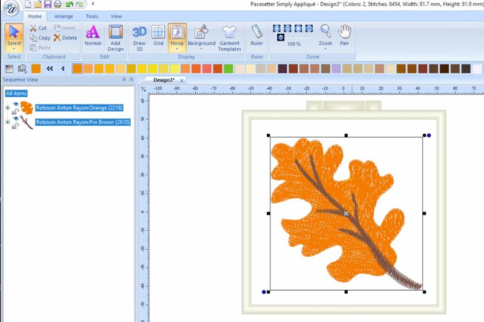Expand the Orange (2218) tree item
This screenshot has width=484, height=322.
7,108
